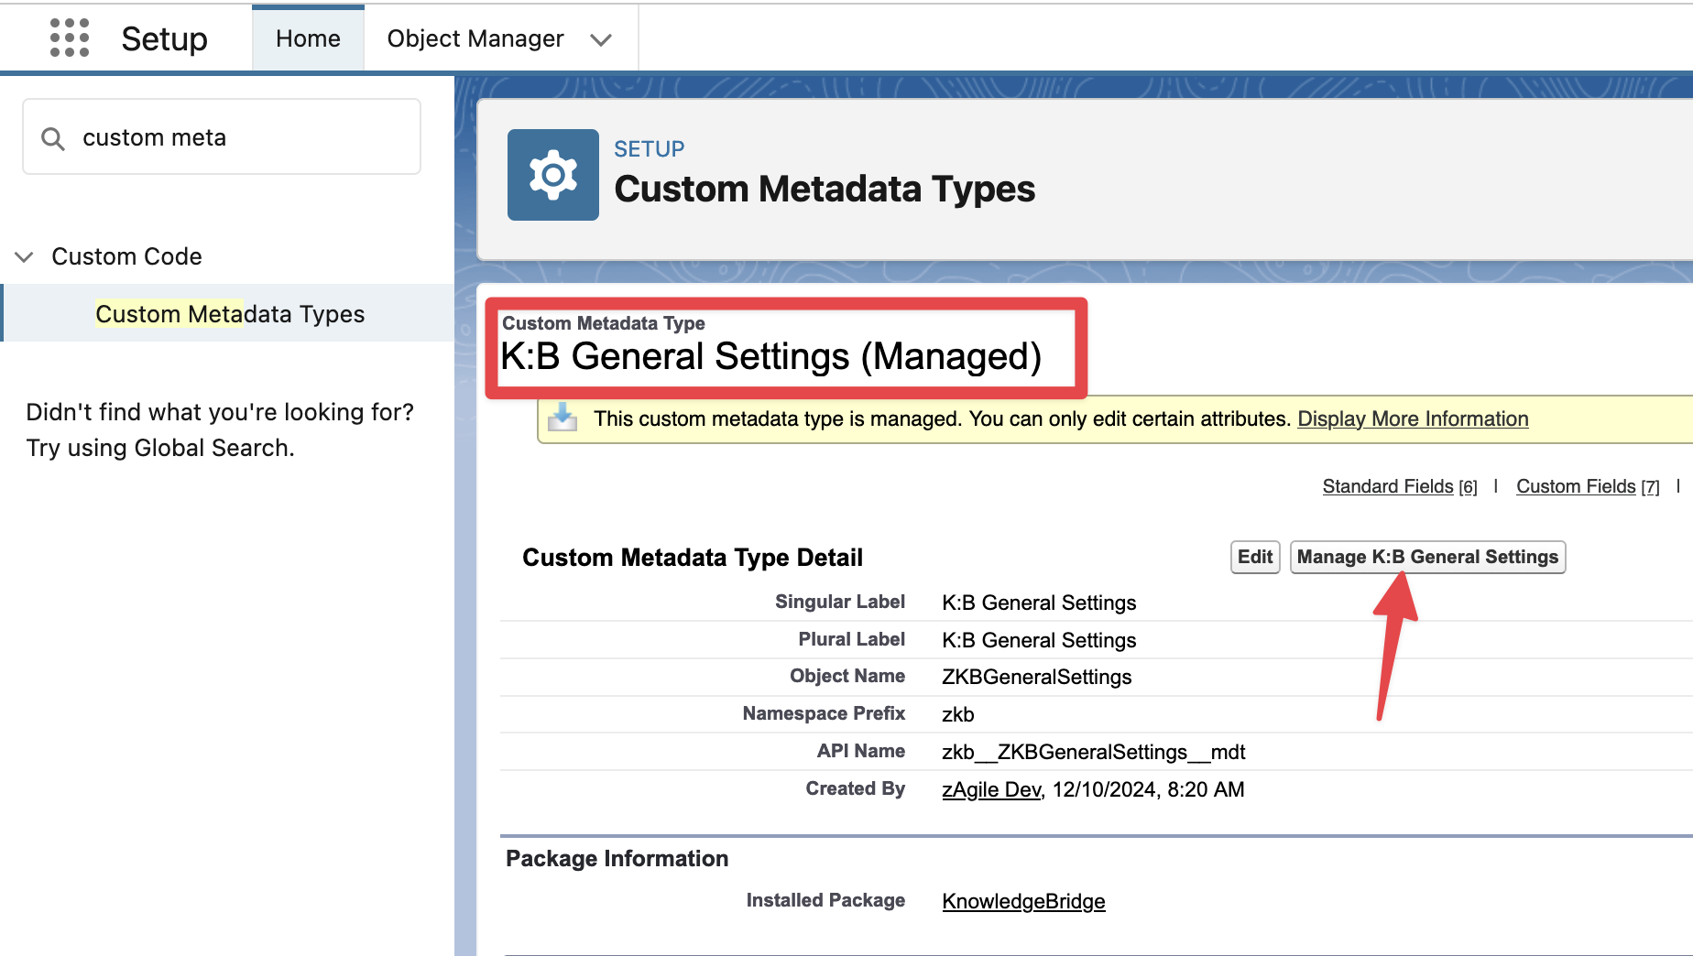Click the Setup app title
The image size is (1693, 956).
tap(164, 38)
